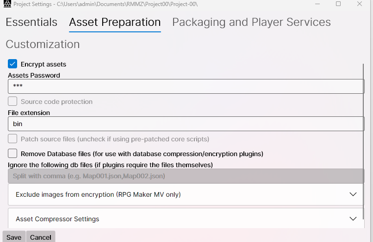Check the Patch source files option
The width and height of the screenshot is (373, 242).
12,139
